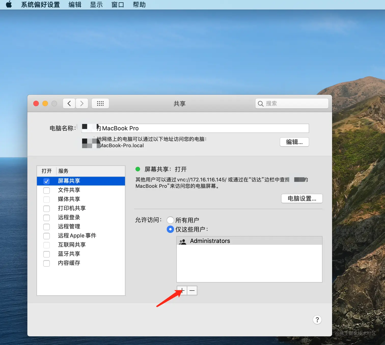
Task: Enable the 文件共享 checkbox
Action: tap(46, 190)
